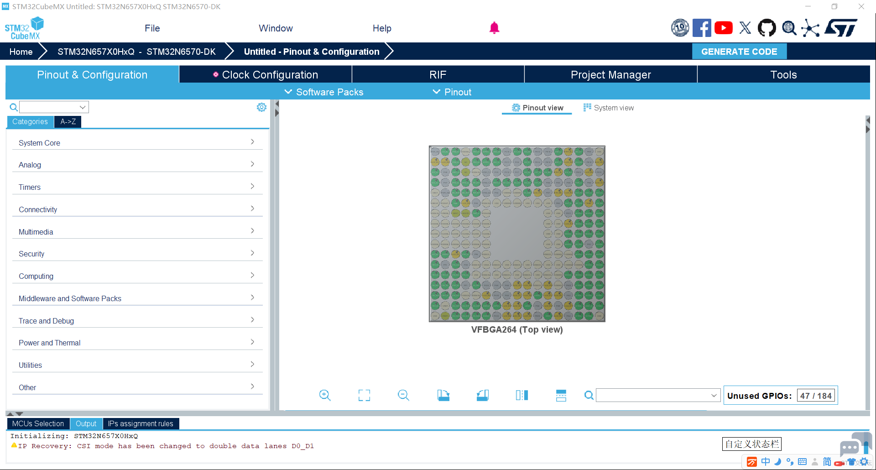Open the MCUs Selection tab

click(x=38, y=424)
